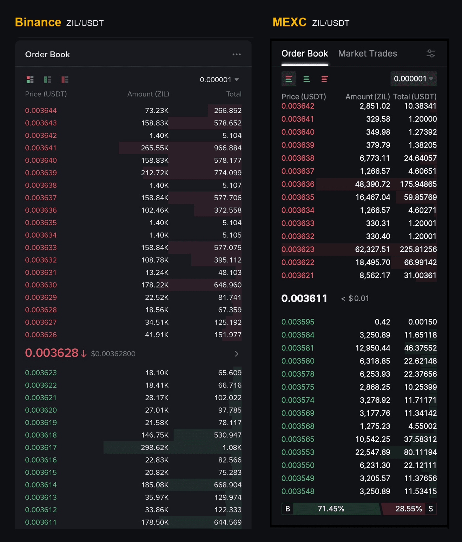
Task: Select Binance bid price 0.003611
Action: pos(41,522)
